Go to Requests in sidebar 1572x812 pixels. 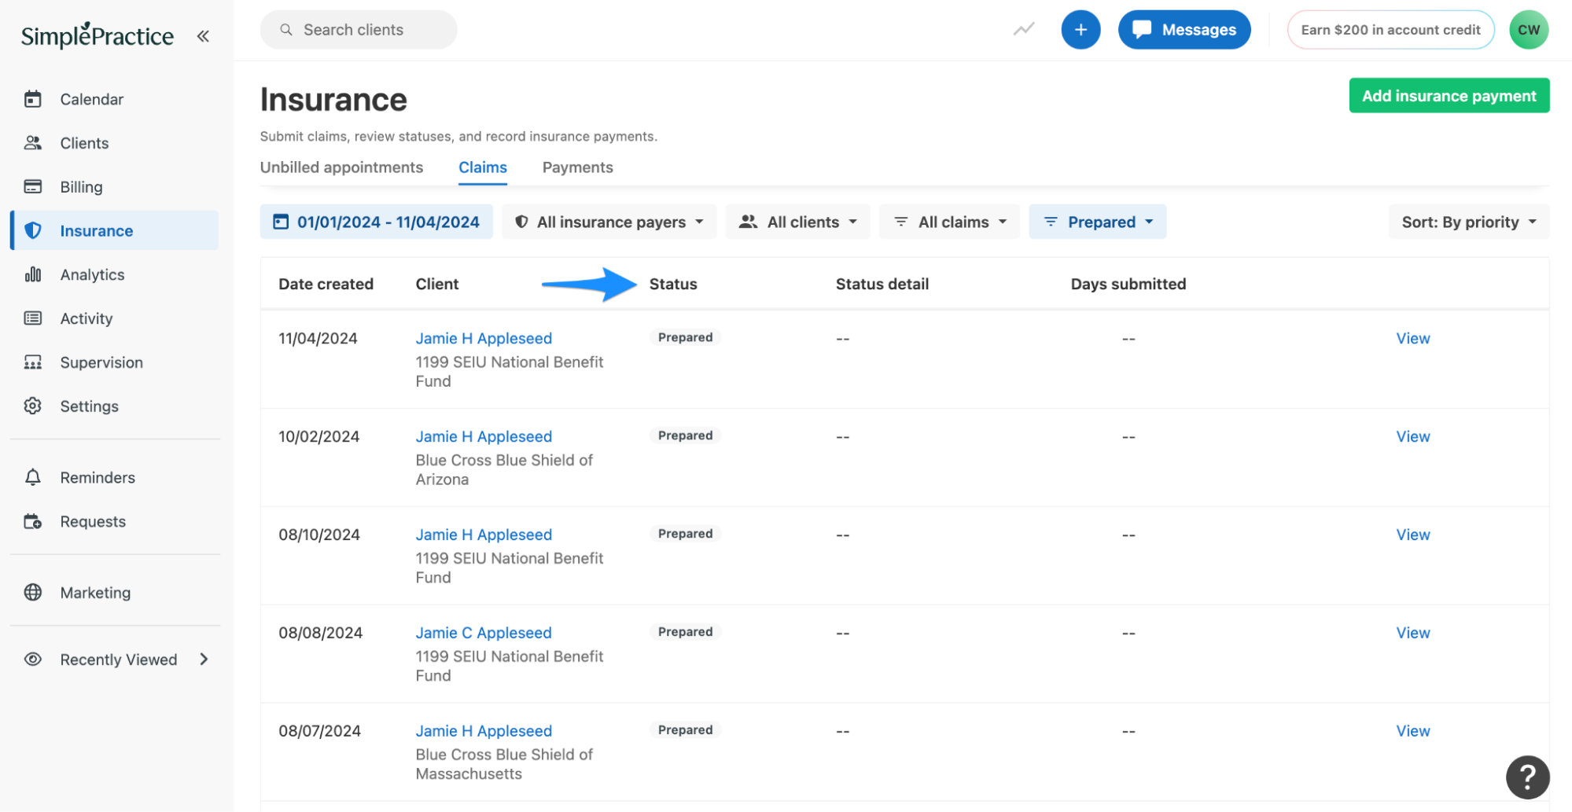[x=93, y=521]
